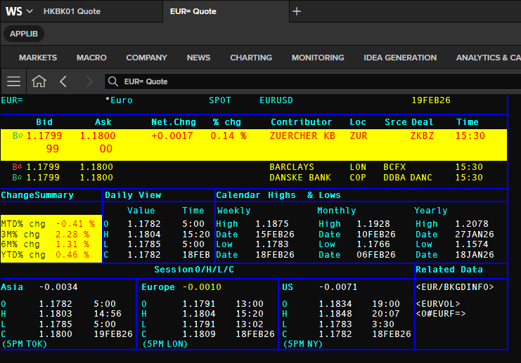Screen dimensions: 521x363
Task: Click the (5PM TOK) note
Action: [24, 344]
